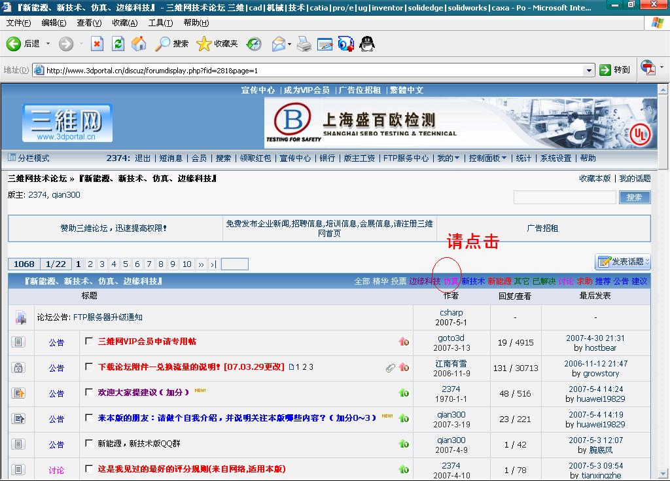Click the Edit page toolbar icon
Image resolution: width=670 pixels, height=481 pixels.
click(x=325, y=44)
